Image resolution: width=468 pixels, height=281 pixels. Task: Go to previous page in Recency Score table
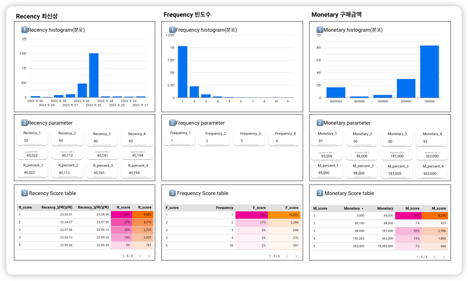pyautogui.click(x=140, y=256)
